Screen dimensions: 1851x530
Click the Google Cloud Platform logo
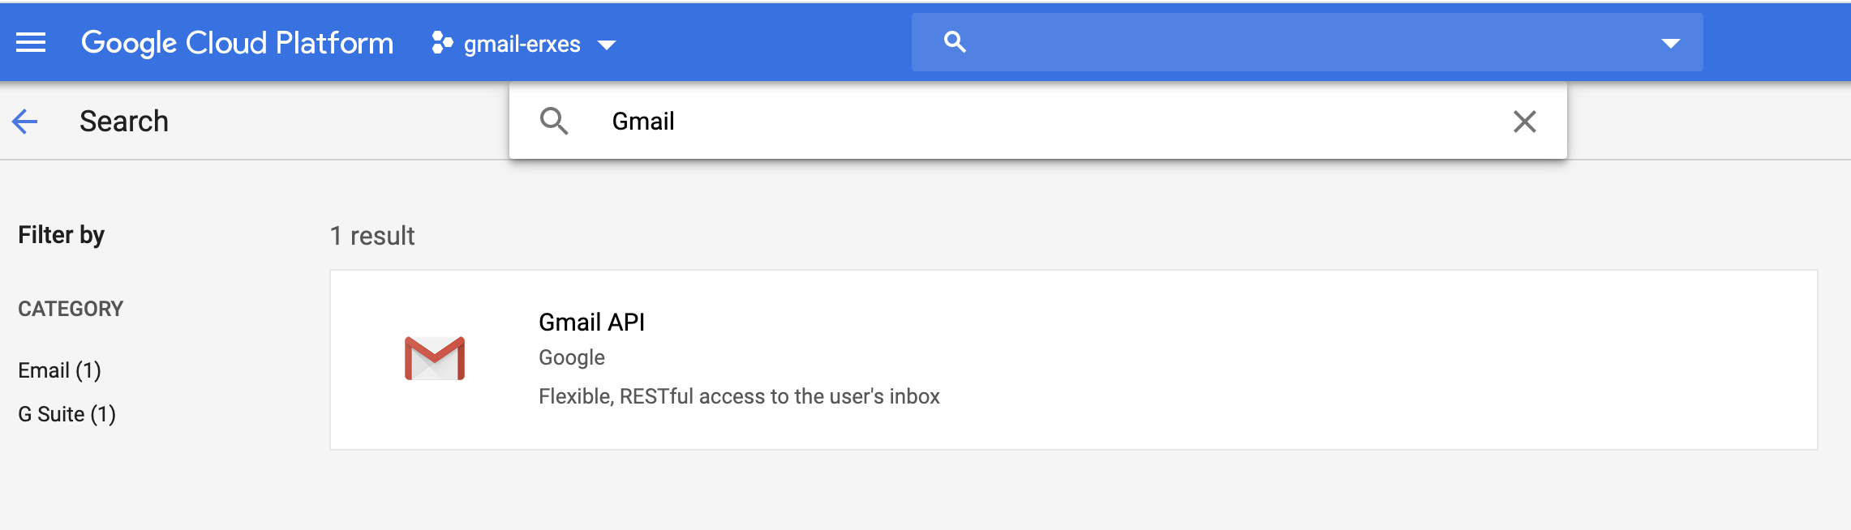[237, 43]
